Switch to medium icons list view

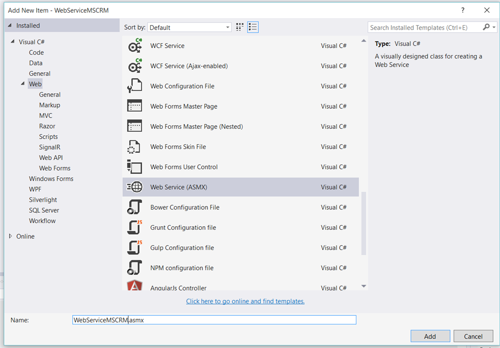[x=253, y=27]
